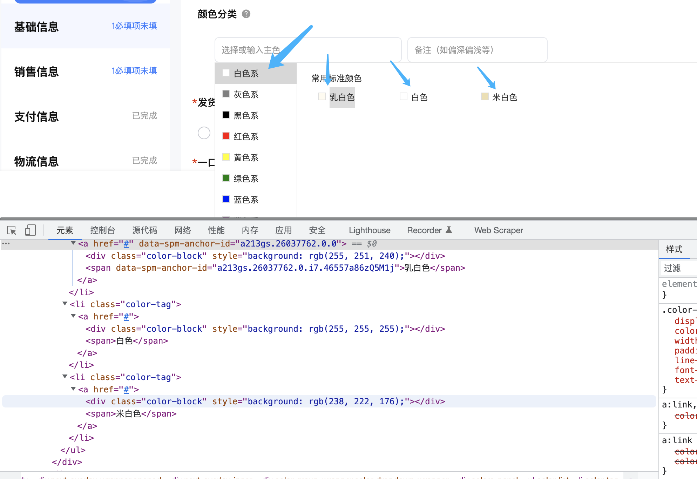Switch to the 网络 DevTools tab
The height and width of the screenshot is (479, 697).
(x=182, y=230)
